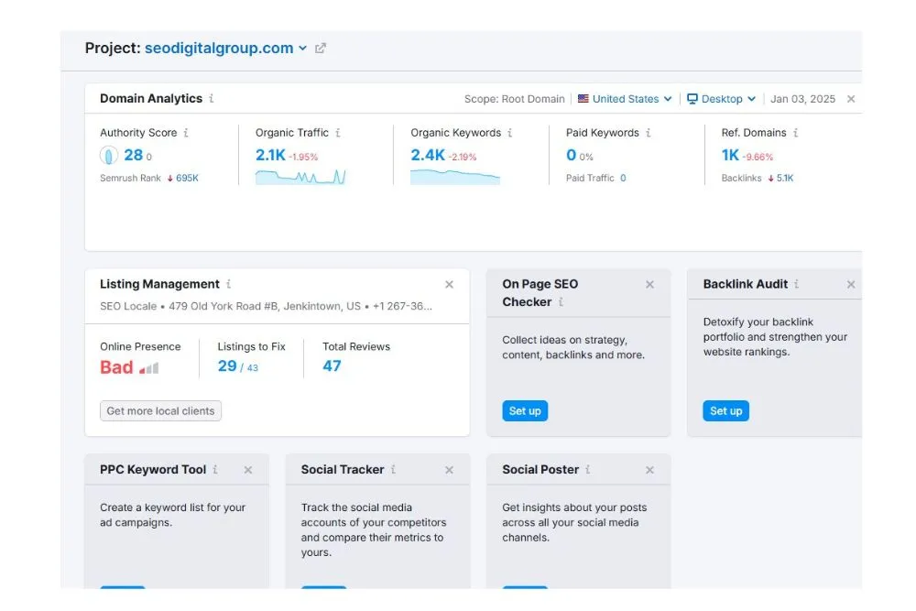Click the Ref. Domains info icon
Screen dimensions: 916x611
pos(796,133)
